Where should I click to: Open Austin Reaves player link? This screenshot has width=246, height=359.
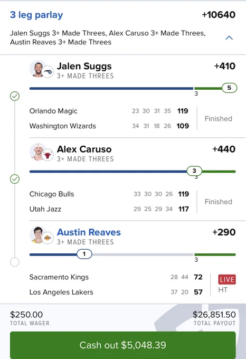tap(89, 232)
